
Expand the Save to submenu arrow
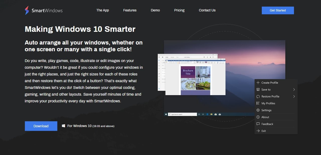[294, 89]
